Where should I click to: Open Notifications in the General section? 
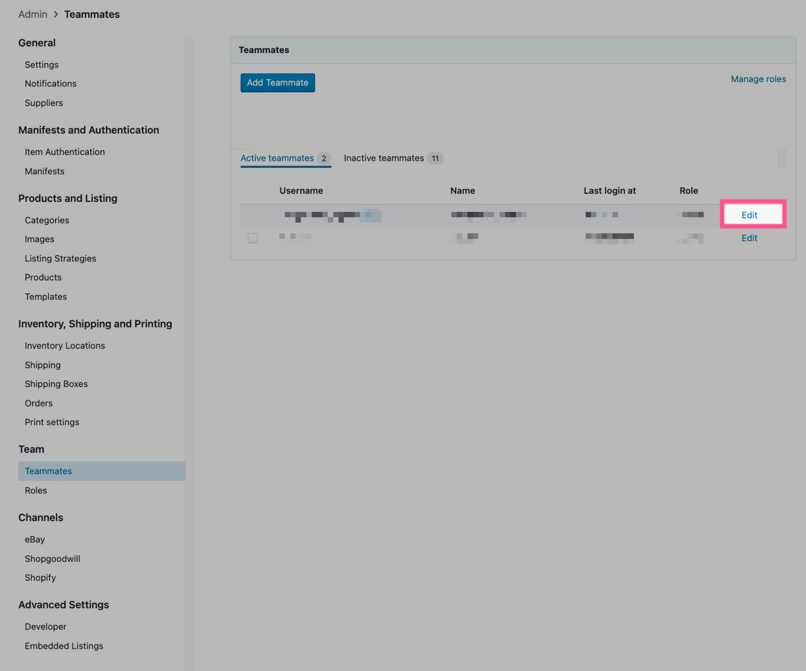(x=50, y=84)
